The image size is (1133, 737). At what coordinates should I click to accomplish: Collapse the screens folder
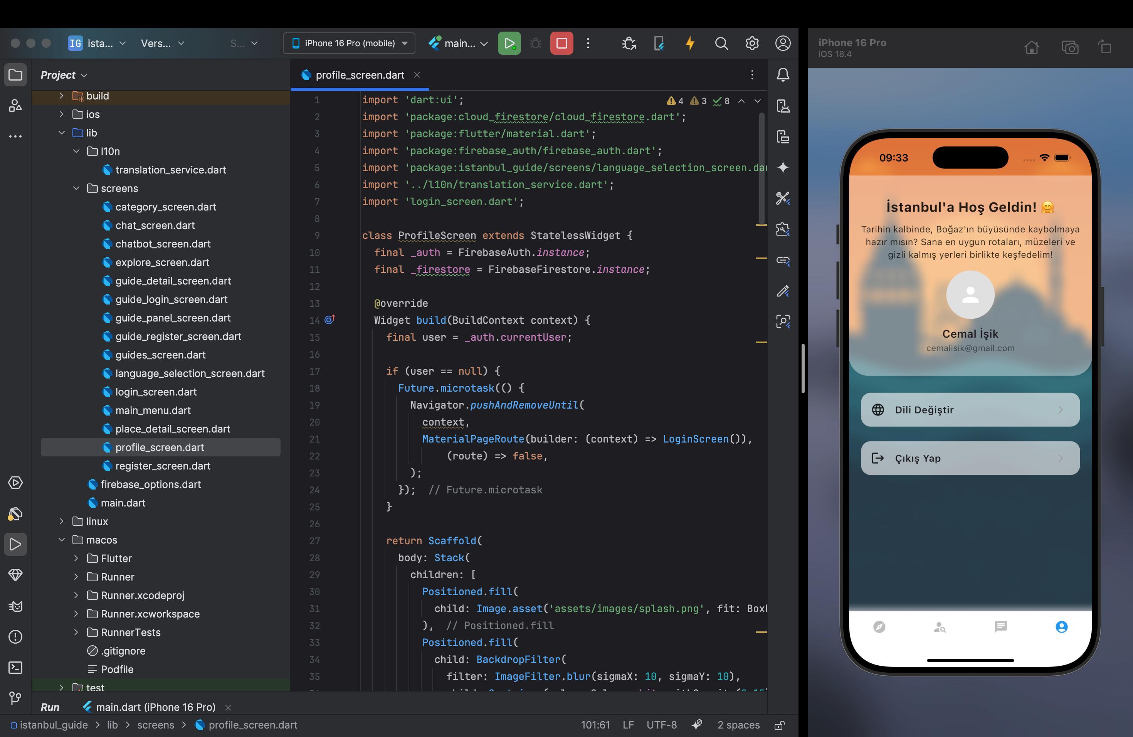click(76, 188)
